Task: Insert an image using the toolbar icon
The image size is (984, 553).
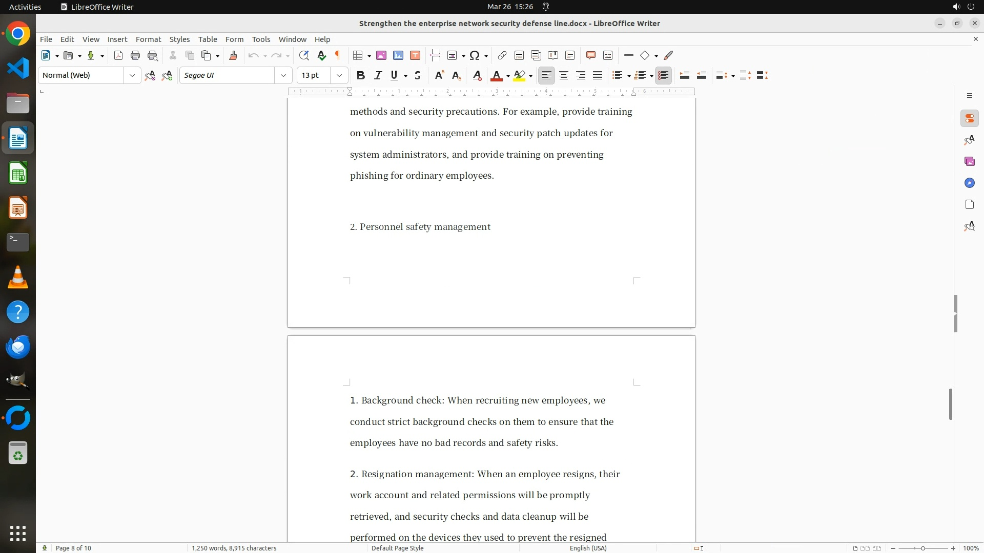Action: pos(381,56)
